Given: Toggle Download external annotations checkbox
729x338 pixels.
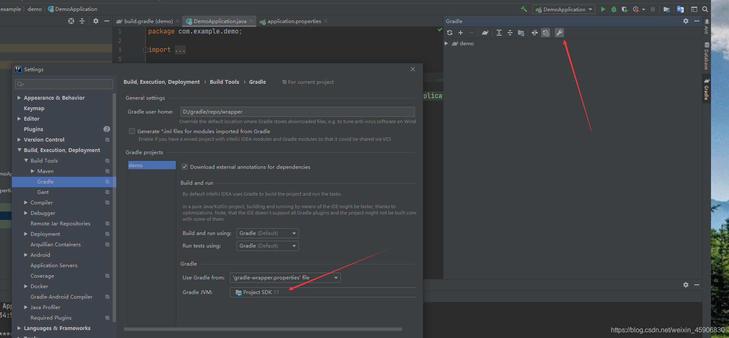Looking at the screenshot, I should (x=185, y=167).
